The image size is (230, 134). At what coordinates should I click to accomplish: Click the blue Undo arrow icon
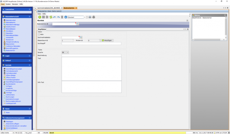(x=55, y=17)
